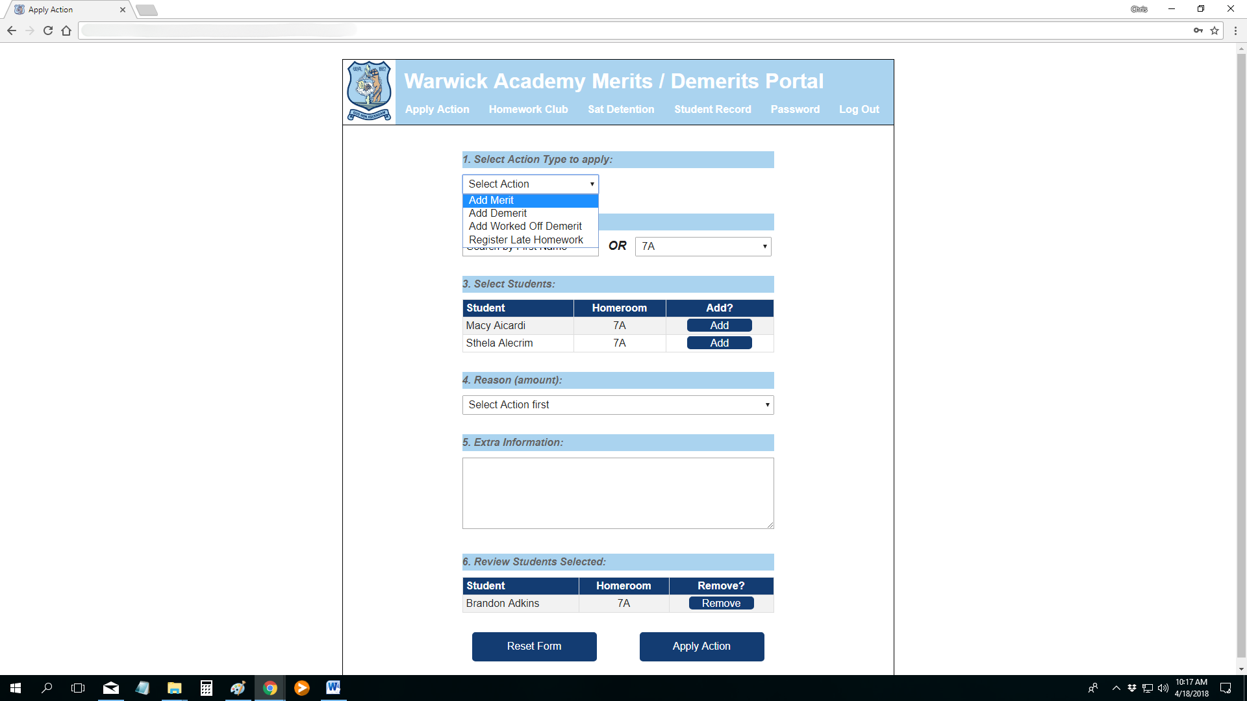Open the saved password key icon
This screenshot has width=1247, height=701.
coord(1198,31)
